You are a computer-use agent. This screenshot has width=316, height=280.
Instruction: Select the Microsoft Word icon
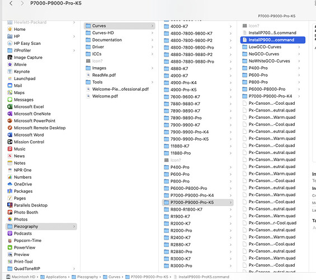[10, 135]
